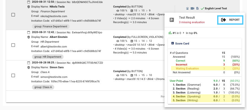Click calendar icon for 2020-08-31 12:42 session
The width and height of the screenshot is (247, 110).
[x=29, y=32]
